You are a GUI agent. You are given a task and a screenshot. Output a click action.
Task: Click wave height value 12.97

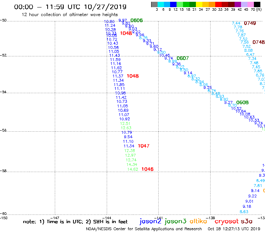click(x=130, y=155)
